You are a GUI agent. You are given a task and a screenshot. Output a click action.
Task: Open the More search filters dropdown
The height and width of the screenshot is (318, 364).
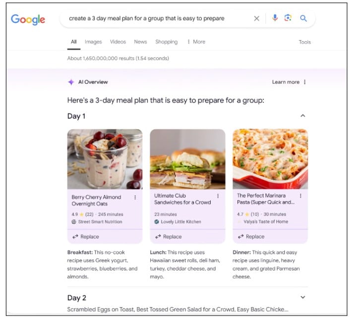click(x=196, y=42)
